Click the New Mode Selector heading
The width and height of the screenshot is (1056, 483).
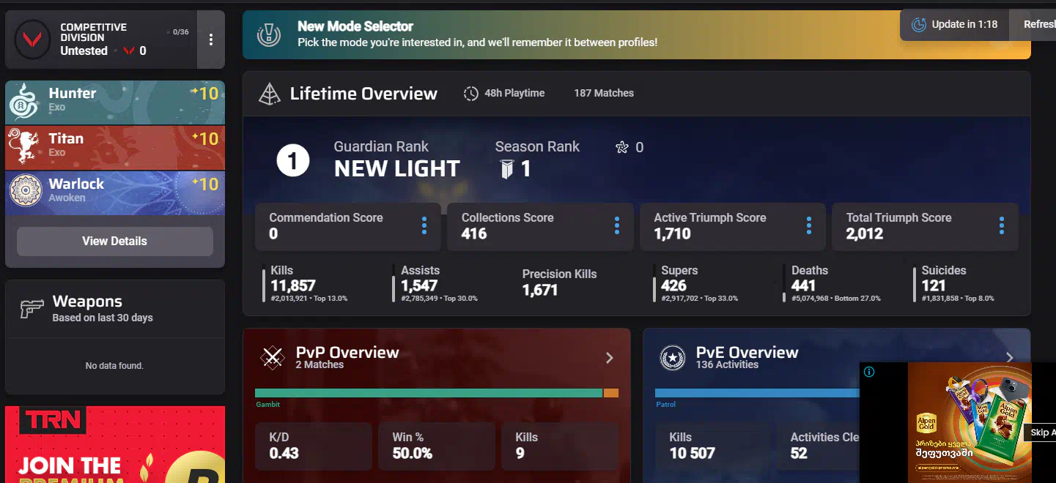pos(355,26)
